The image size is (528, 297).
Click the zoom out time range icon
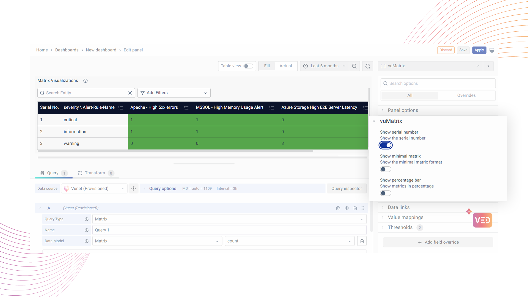click(354, 66)
